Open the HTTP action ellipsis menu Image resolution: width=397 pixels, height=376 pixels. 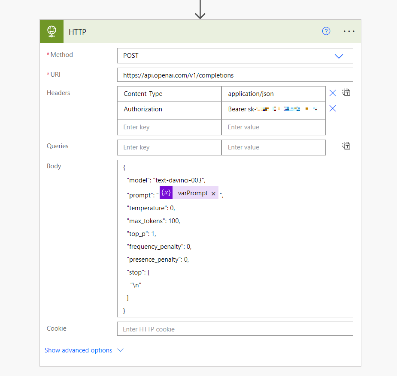coord(349,31)
